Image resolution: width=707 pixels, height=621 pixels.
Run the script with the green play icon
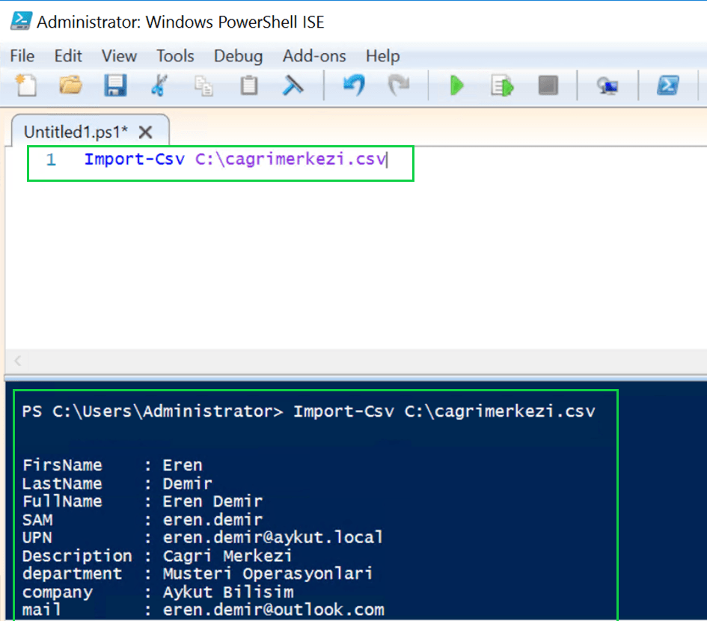(456, 85)
